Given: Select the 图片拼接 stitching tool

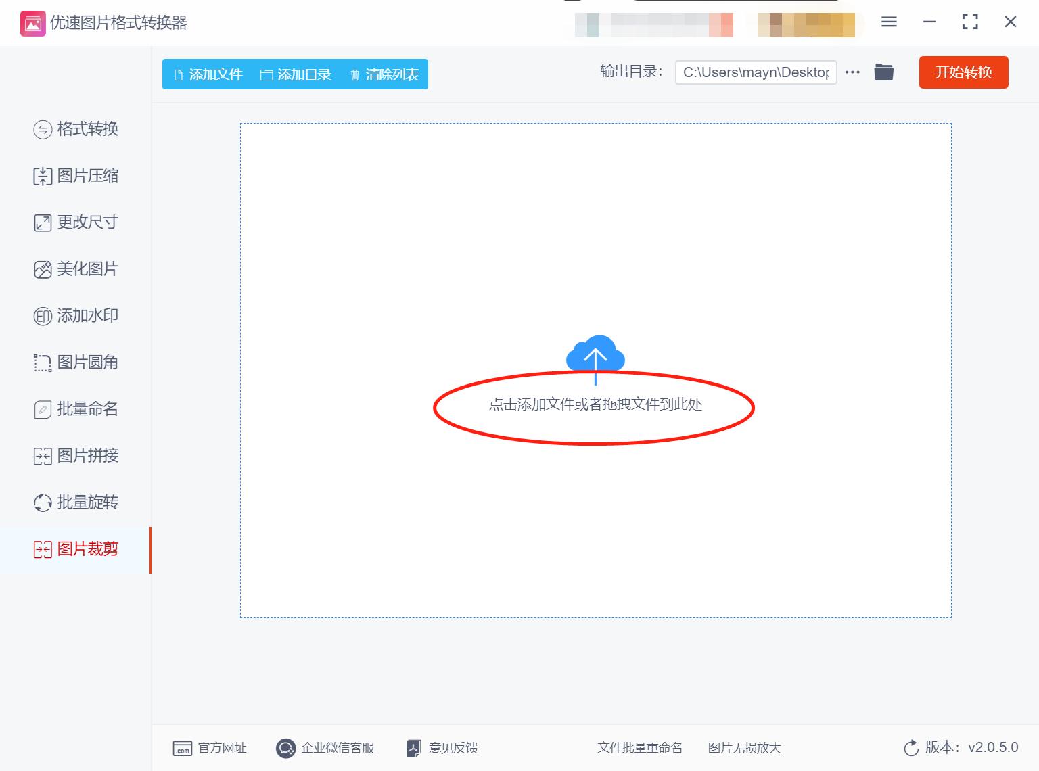Looking at the screenshot, I should pyautogui.click(x=76, y=455).
